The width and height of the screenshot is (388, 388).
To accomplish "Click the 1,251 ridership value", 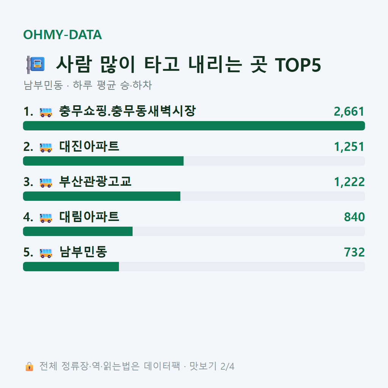I will (349, 147).
